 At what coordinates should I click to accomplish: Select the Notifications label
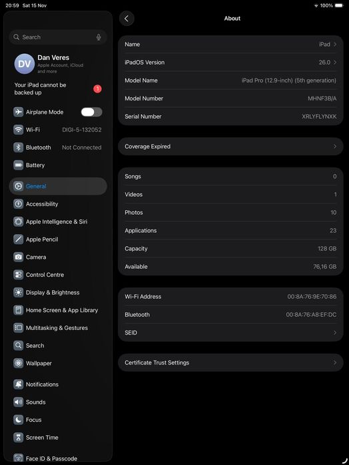pyautogui.click(x=42, y=385)
